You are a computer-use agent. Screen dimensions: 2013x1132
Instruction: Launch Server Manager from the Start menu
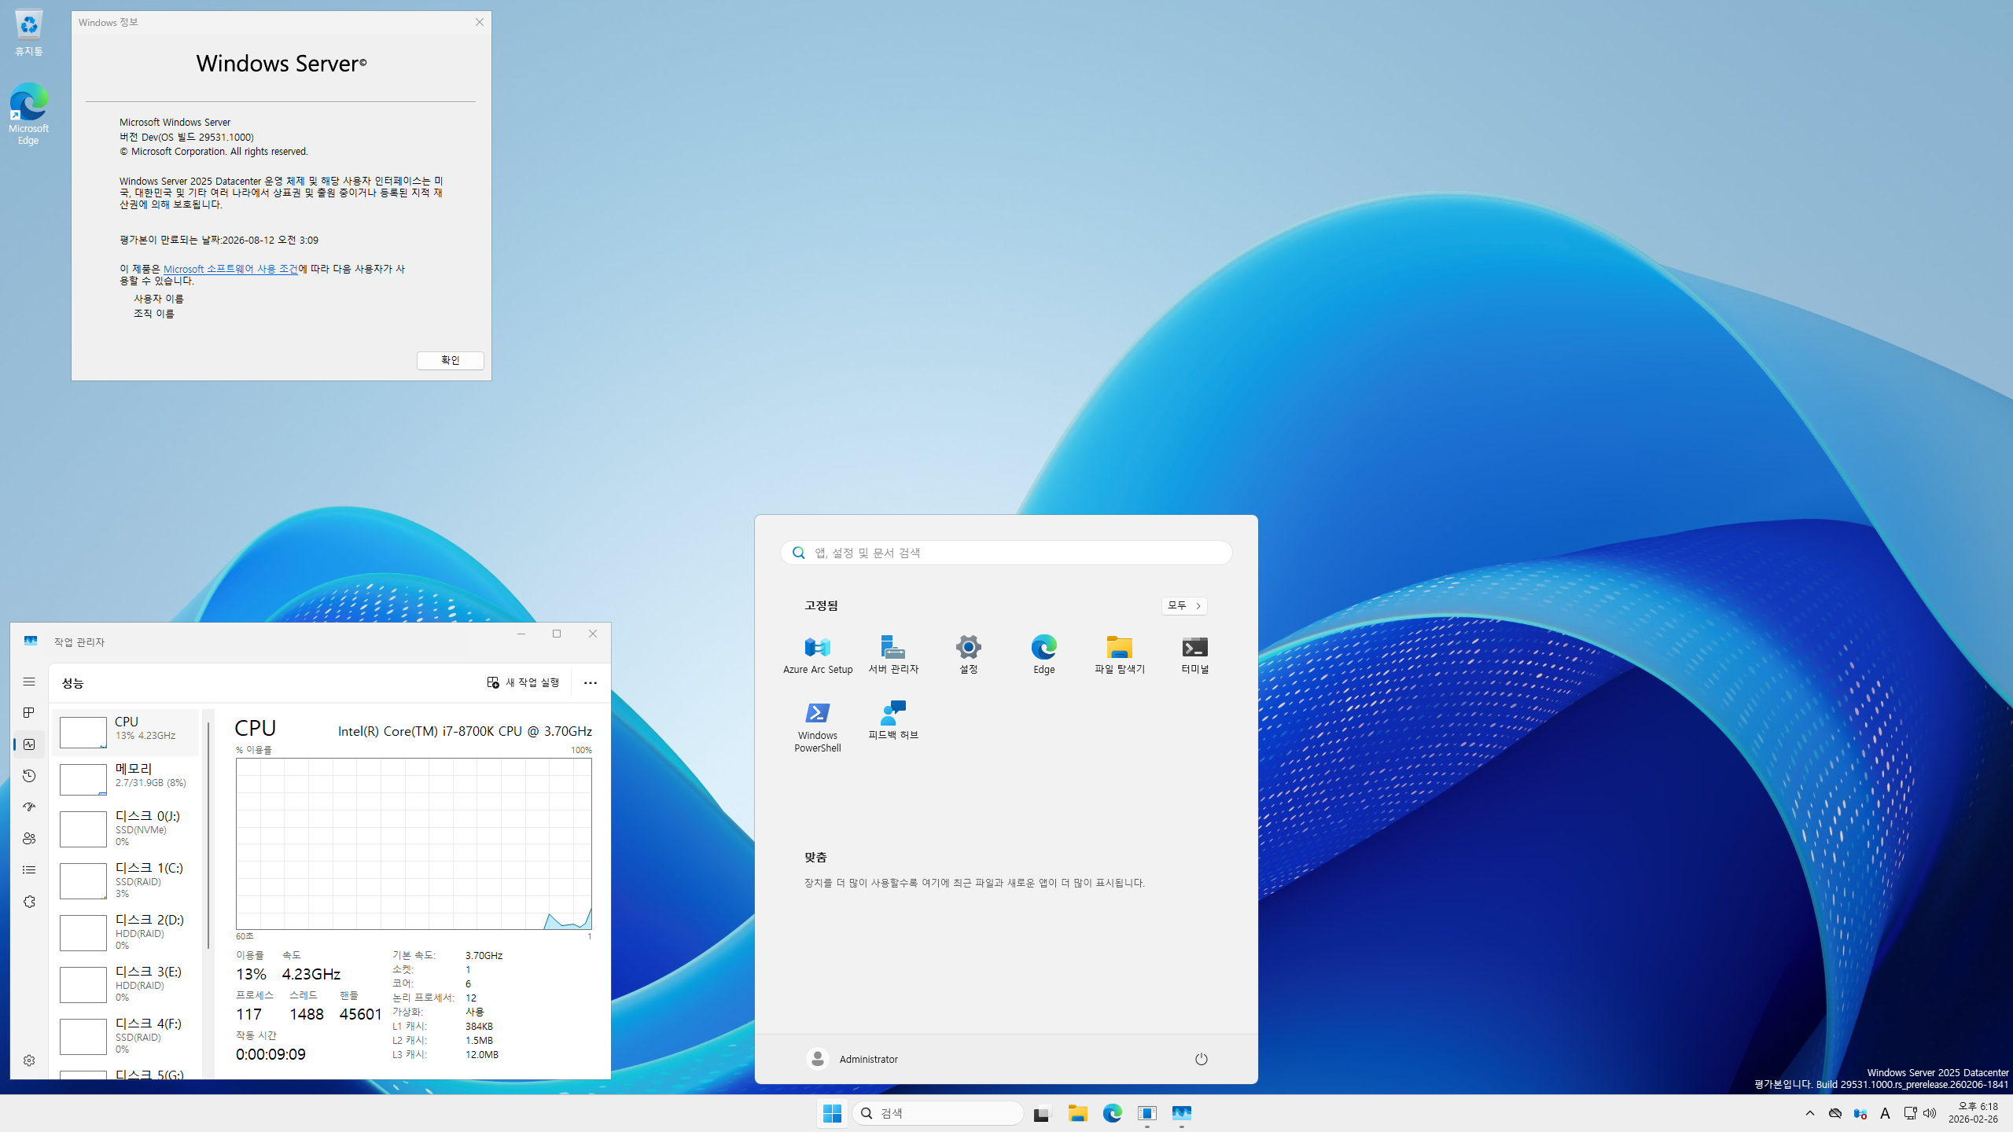[892, 654]
